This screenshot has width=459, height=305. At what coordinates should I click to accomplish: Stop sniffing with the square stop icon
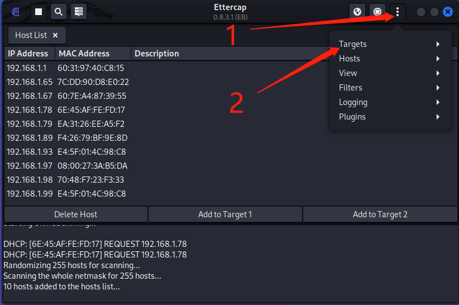pyautogui.click(x=39, y=12)
